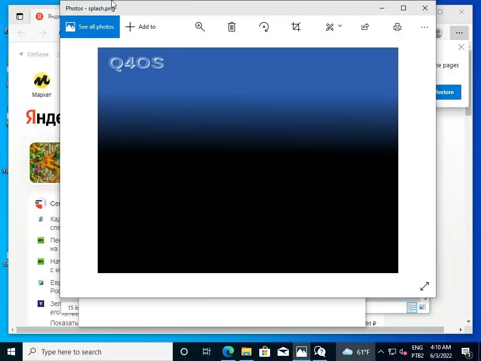Minimize the Photos window
The width and height of the screenshot is (481, 361).
(382, 8)
